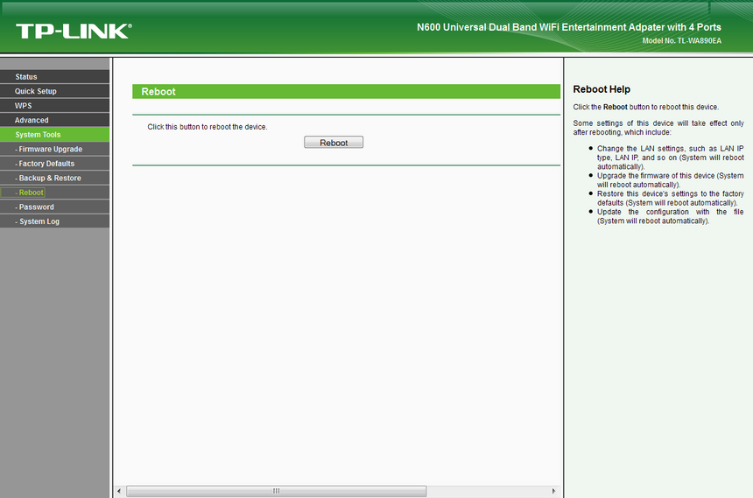Screen dimensions: 753x498
Task: Collapse the System Tools menu section
Action: [x=39, y=135]
